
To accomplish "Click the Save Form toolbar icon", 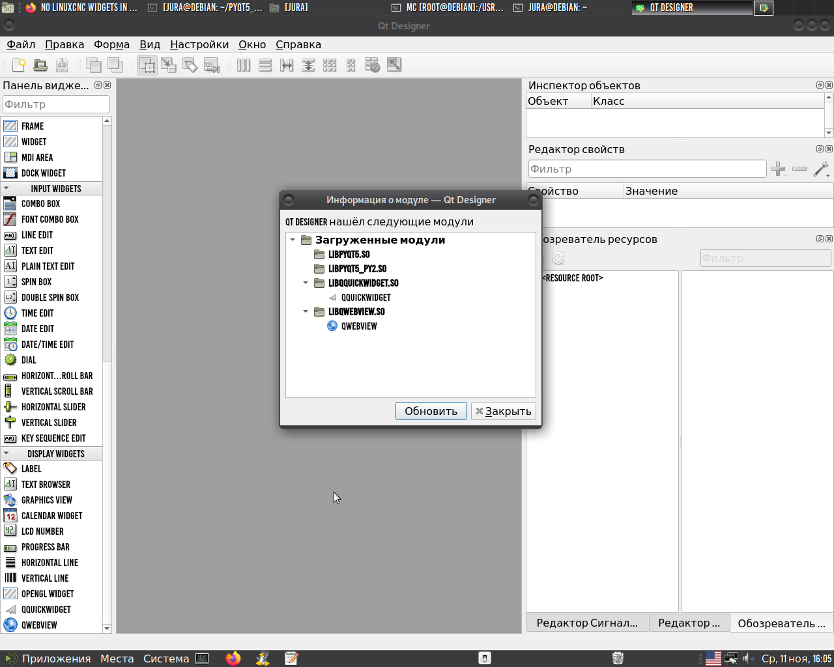I will click(x=62, y=65).
